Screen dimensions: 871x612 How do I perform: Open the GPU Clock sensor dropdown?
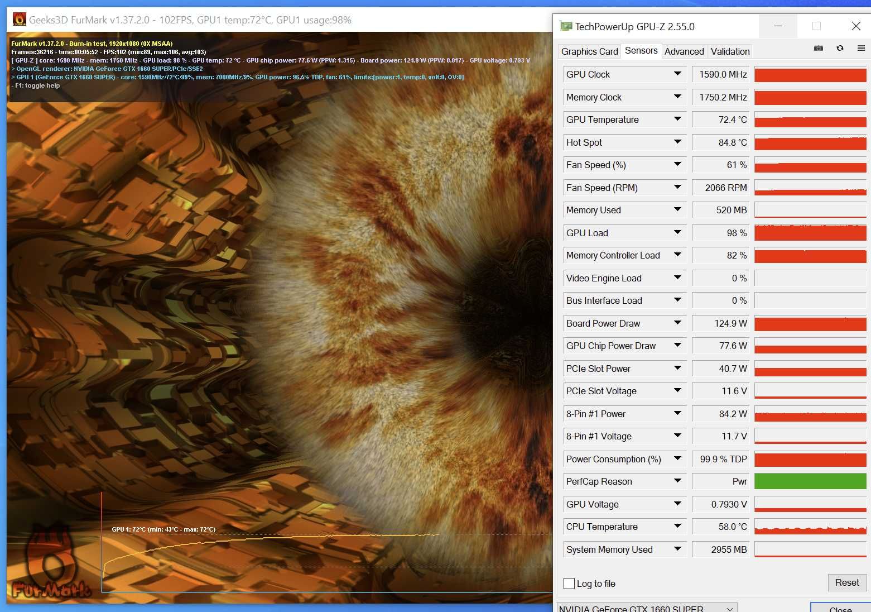coord(677,74)
